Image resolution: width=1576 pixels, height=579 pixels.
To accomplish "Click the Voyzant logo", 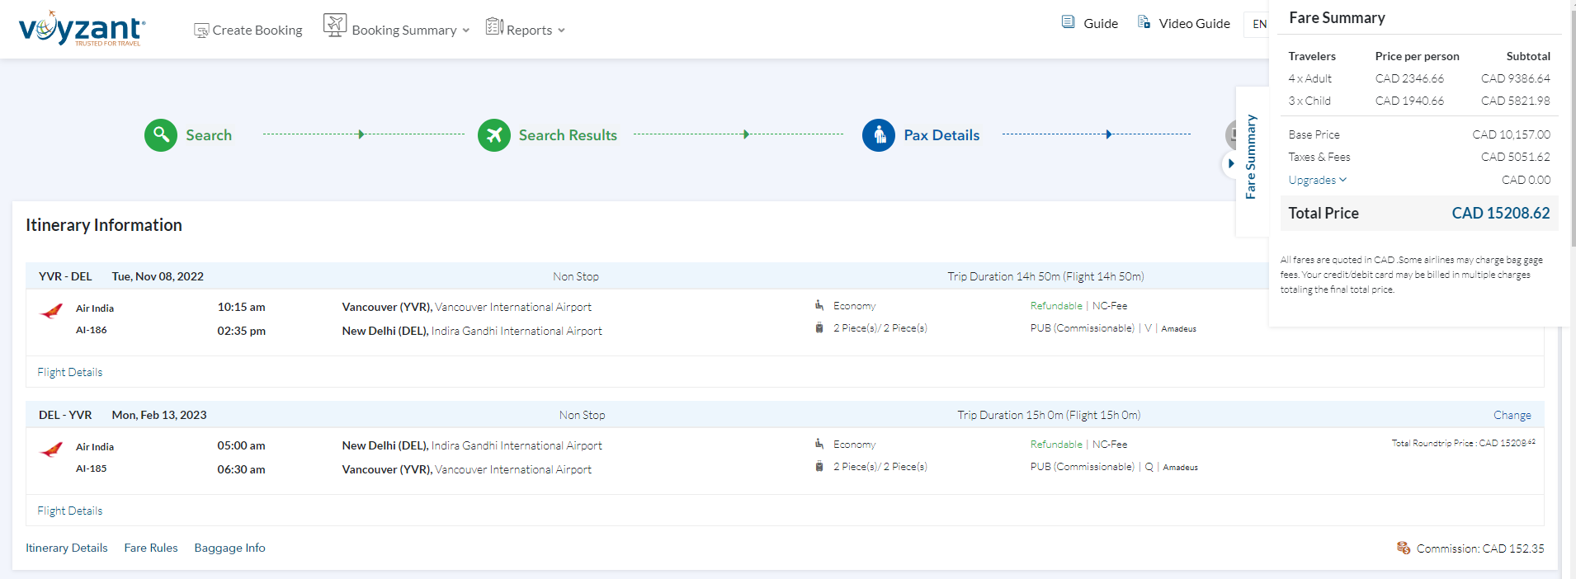I will click(x=81, y=30).
